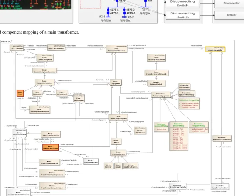Select the Wires::TransformerTankEnd box

click(49, 162)
